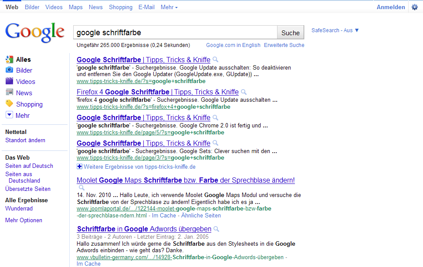Open Erweiterte Suche link

click(284, 45)
